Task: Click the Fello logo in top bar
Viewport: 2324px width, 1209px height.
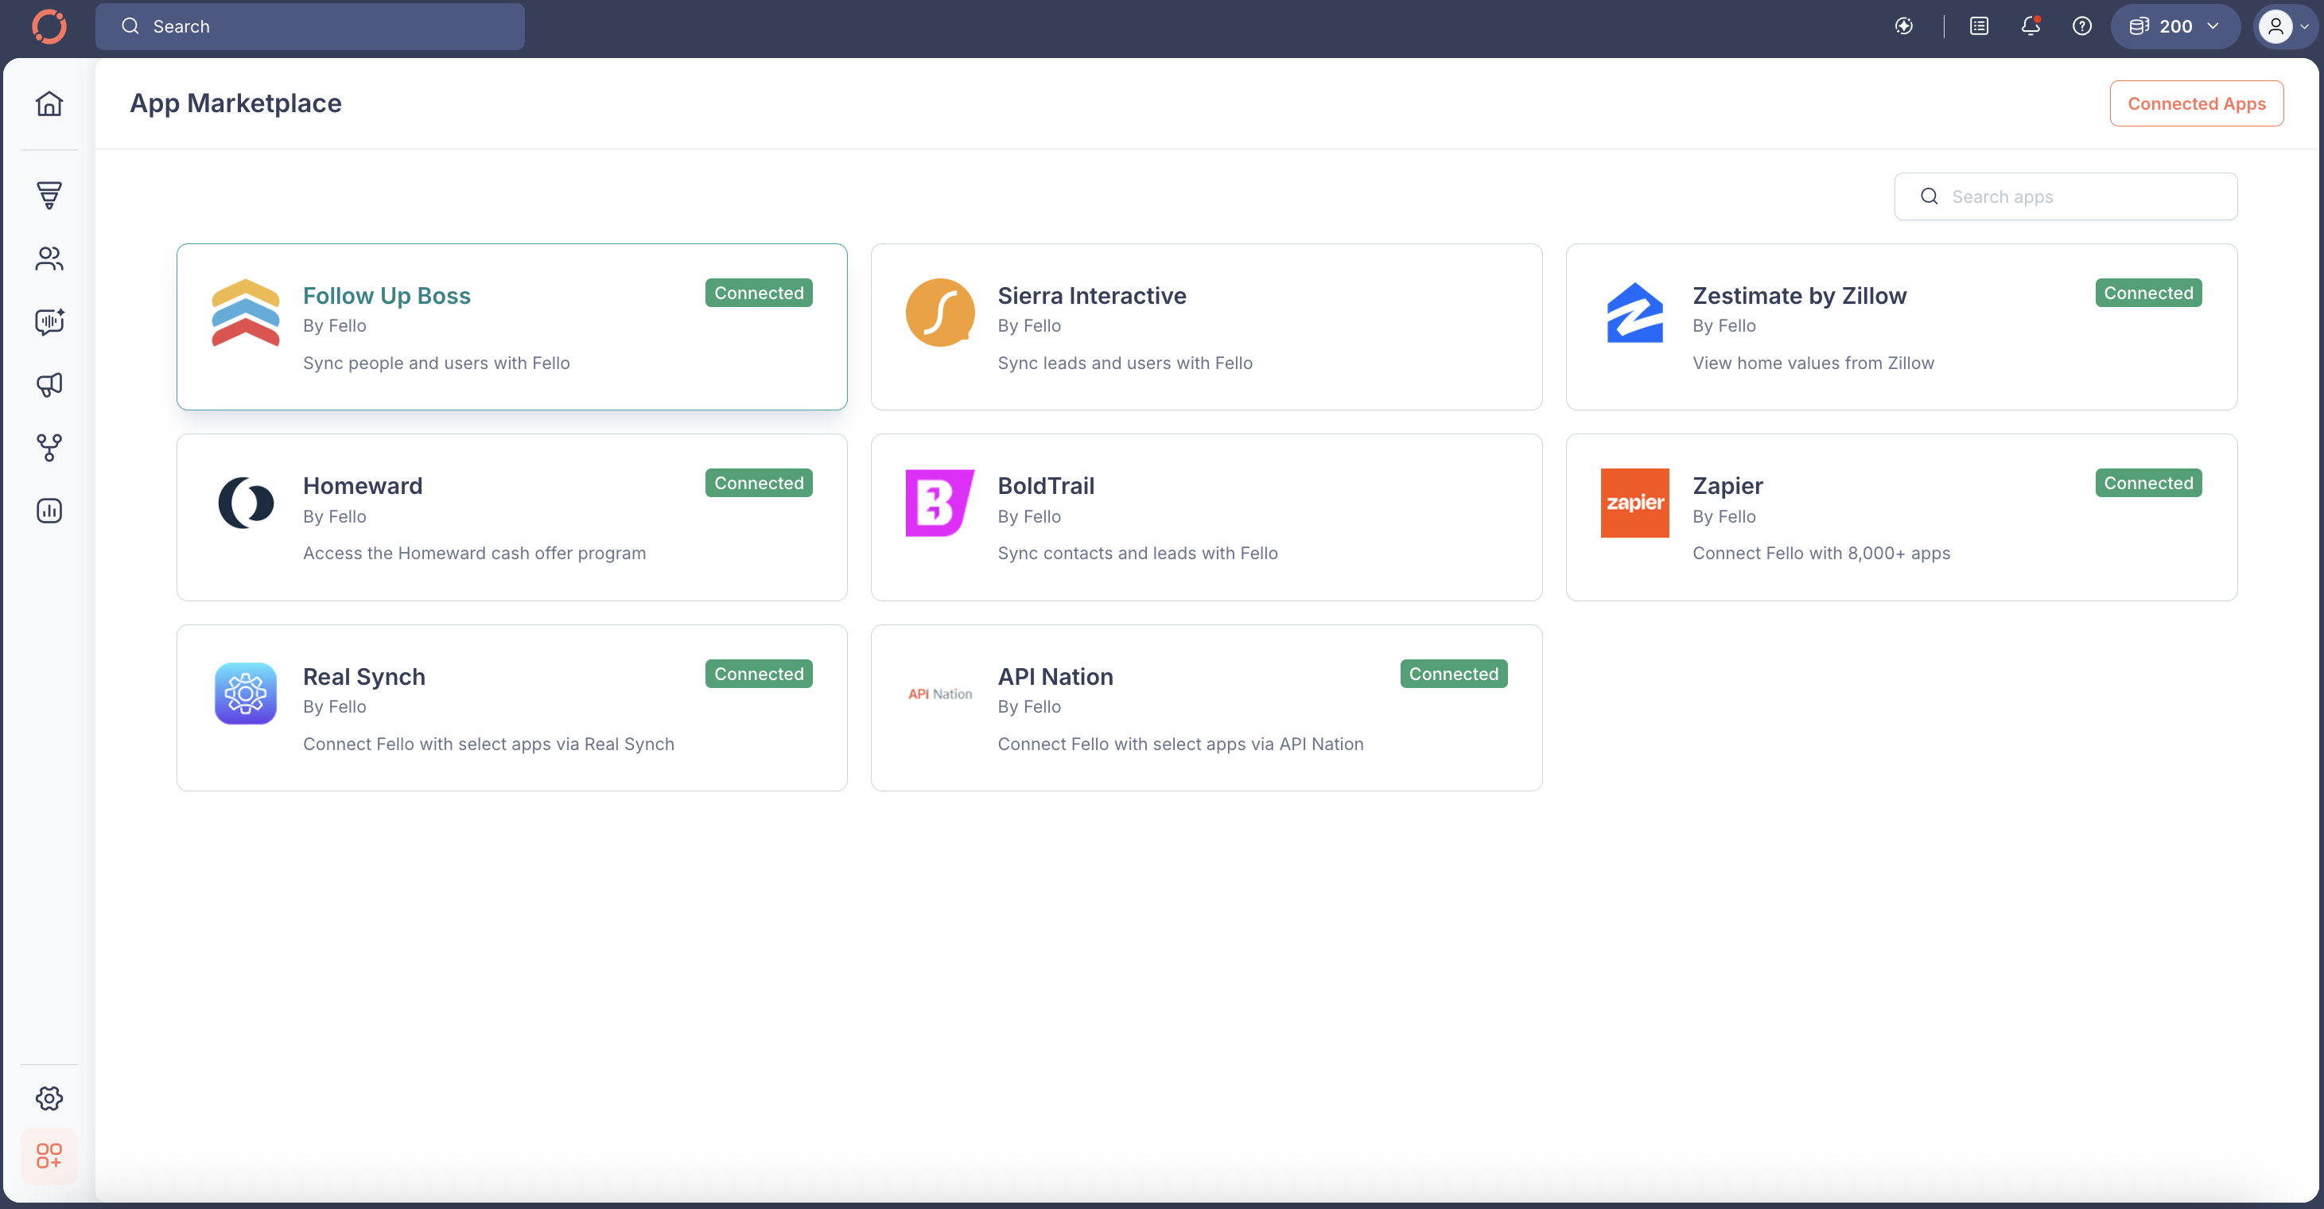Action: 49,26
